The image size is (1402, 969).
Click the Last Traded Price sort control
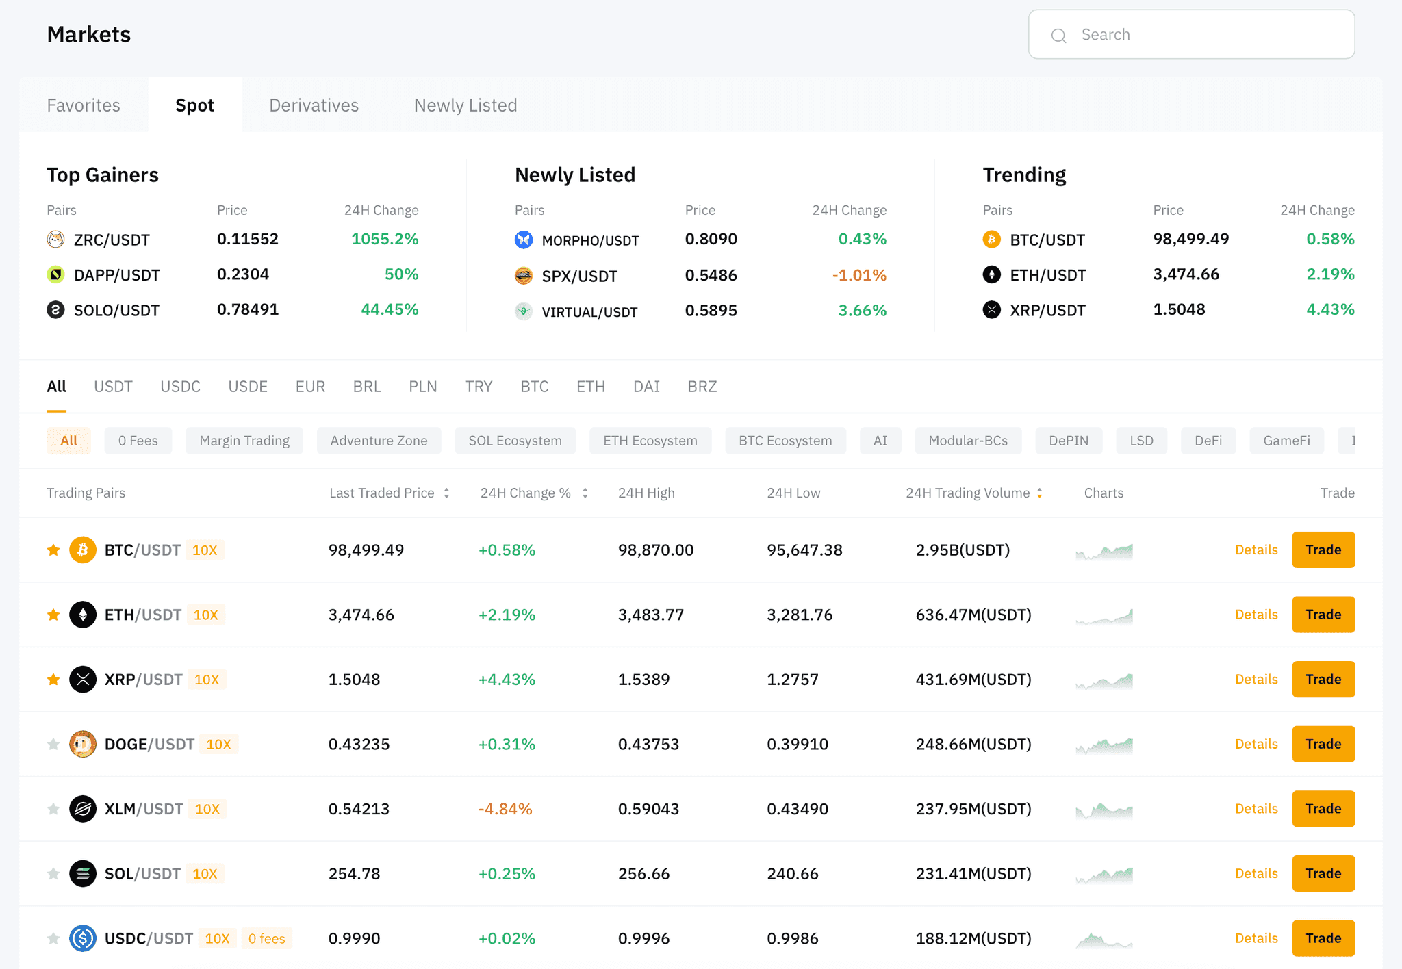446,492
